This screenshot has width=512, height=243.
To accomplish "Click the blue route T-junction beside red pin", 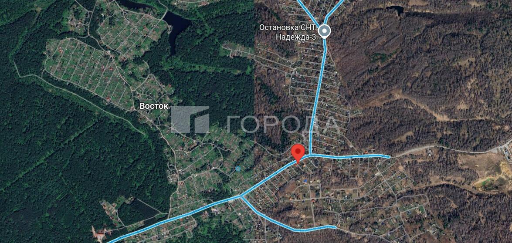I will (310, 155).
